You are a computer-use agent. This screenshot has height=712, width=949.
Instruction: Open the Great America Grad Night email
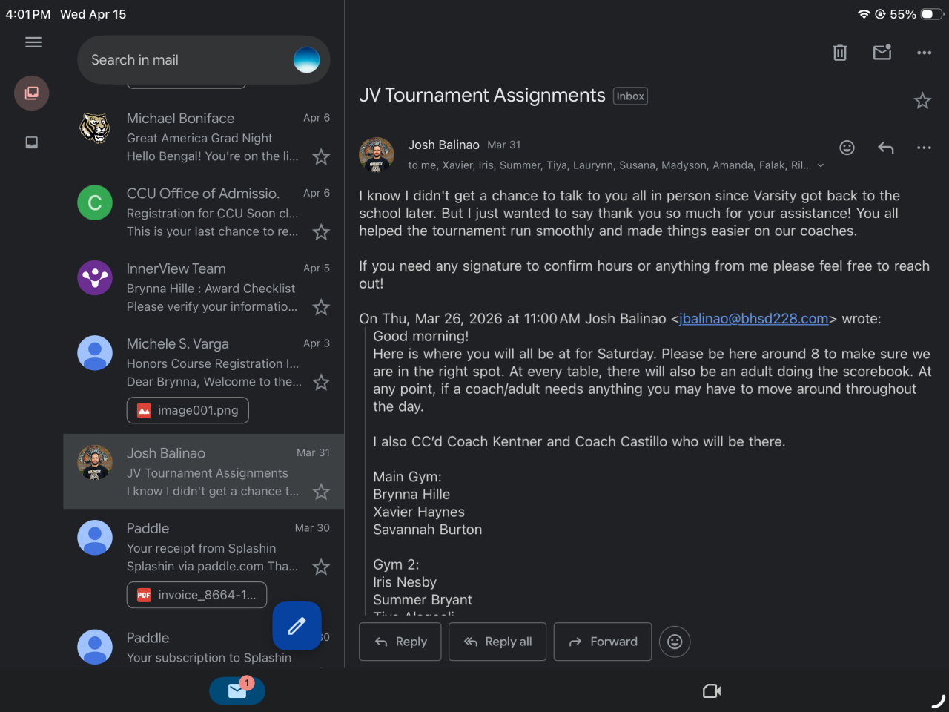[204, 137]
